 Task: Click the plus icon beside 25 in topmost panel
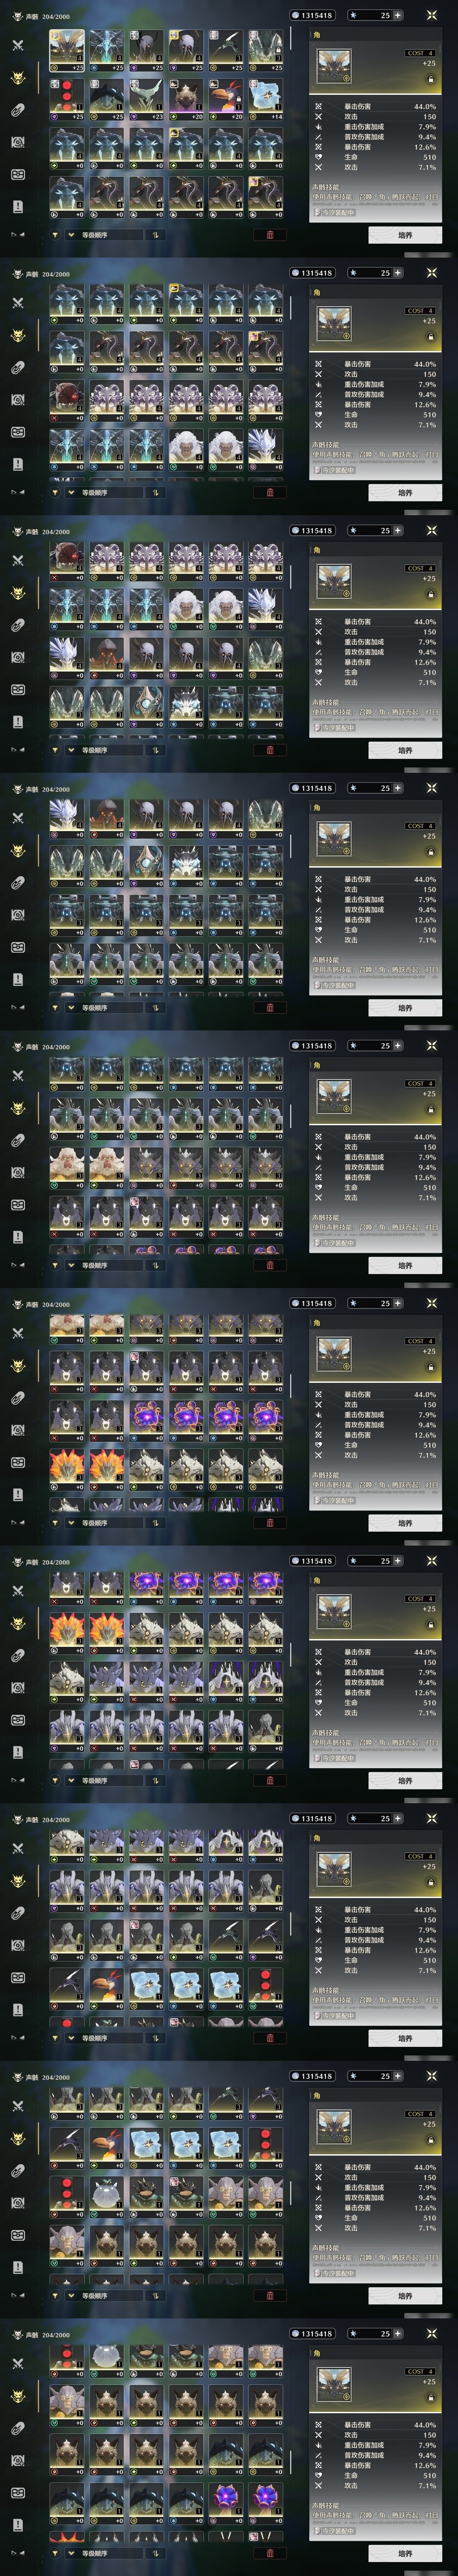coord(397,15)
